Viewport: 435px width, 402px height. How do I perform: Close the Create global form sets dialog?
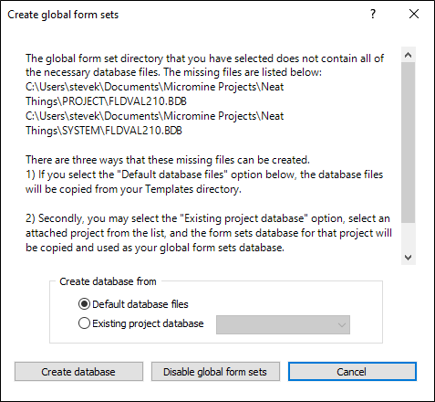414,14
